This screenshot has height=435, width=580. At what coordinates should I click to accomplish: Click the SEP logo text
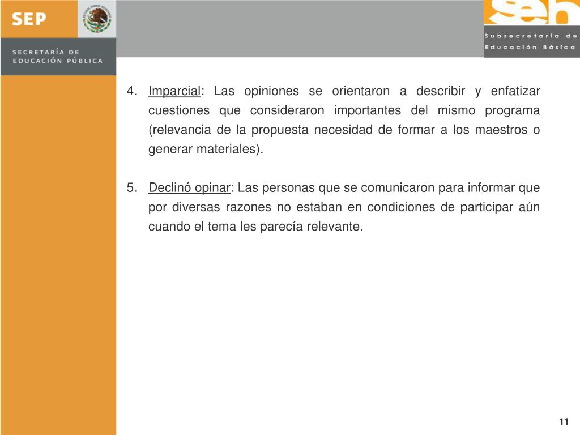[29, 19]
